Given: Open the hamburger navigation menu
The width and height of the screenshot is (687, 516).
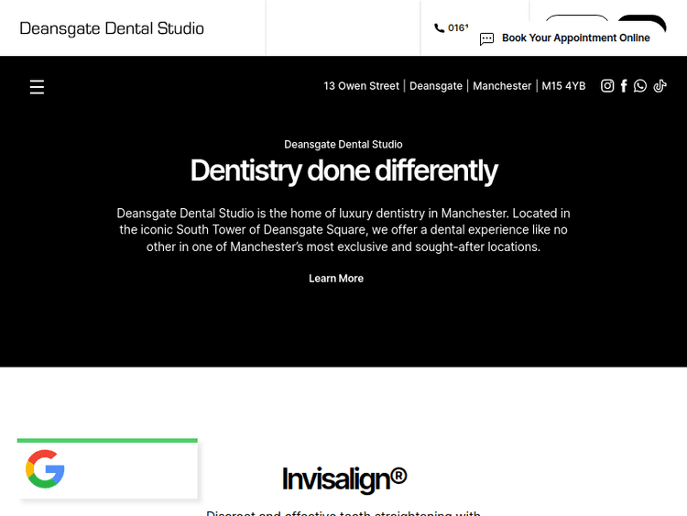Looking at the screenshot, I should (37, 87).
